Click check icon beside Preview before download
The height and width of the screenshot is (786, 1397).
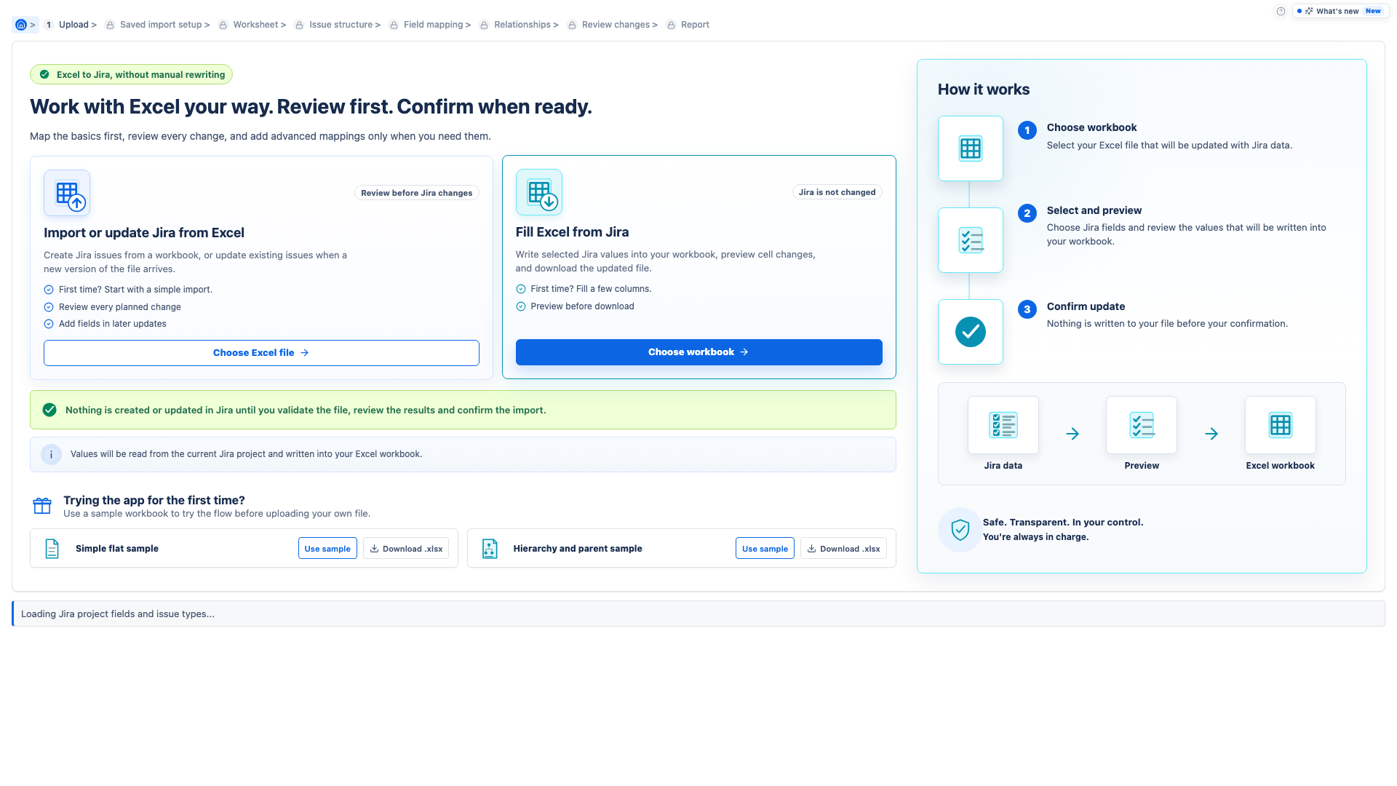(521, 306)
